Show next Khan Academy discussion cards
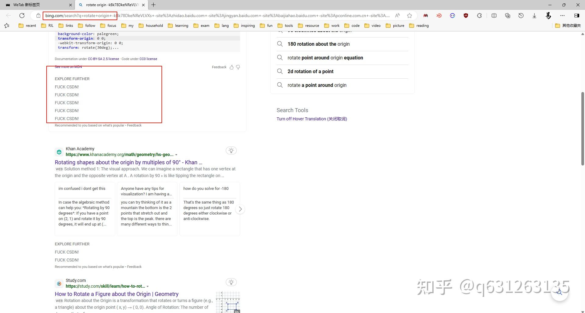Image resolution: width=585 pixels, height=313 pixels. pos(240,209)
